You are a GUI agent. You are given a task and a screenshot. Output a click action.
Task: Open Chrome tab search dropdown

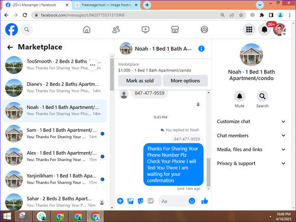(260, 5)
